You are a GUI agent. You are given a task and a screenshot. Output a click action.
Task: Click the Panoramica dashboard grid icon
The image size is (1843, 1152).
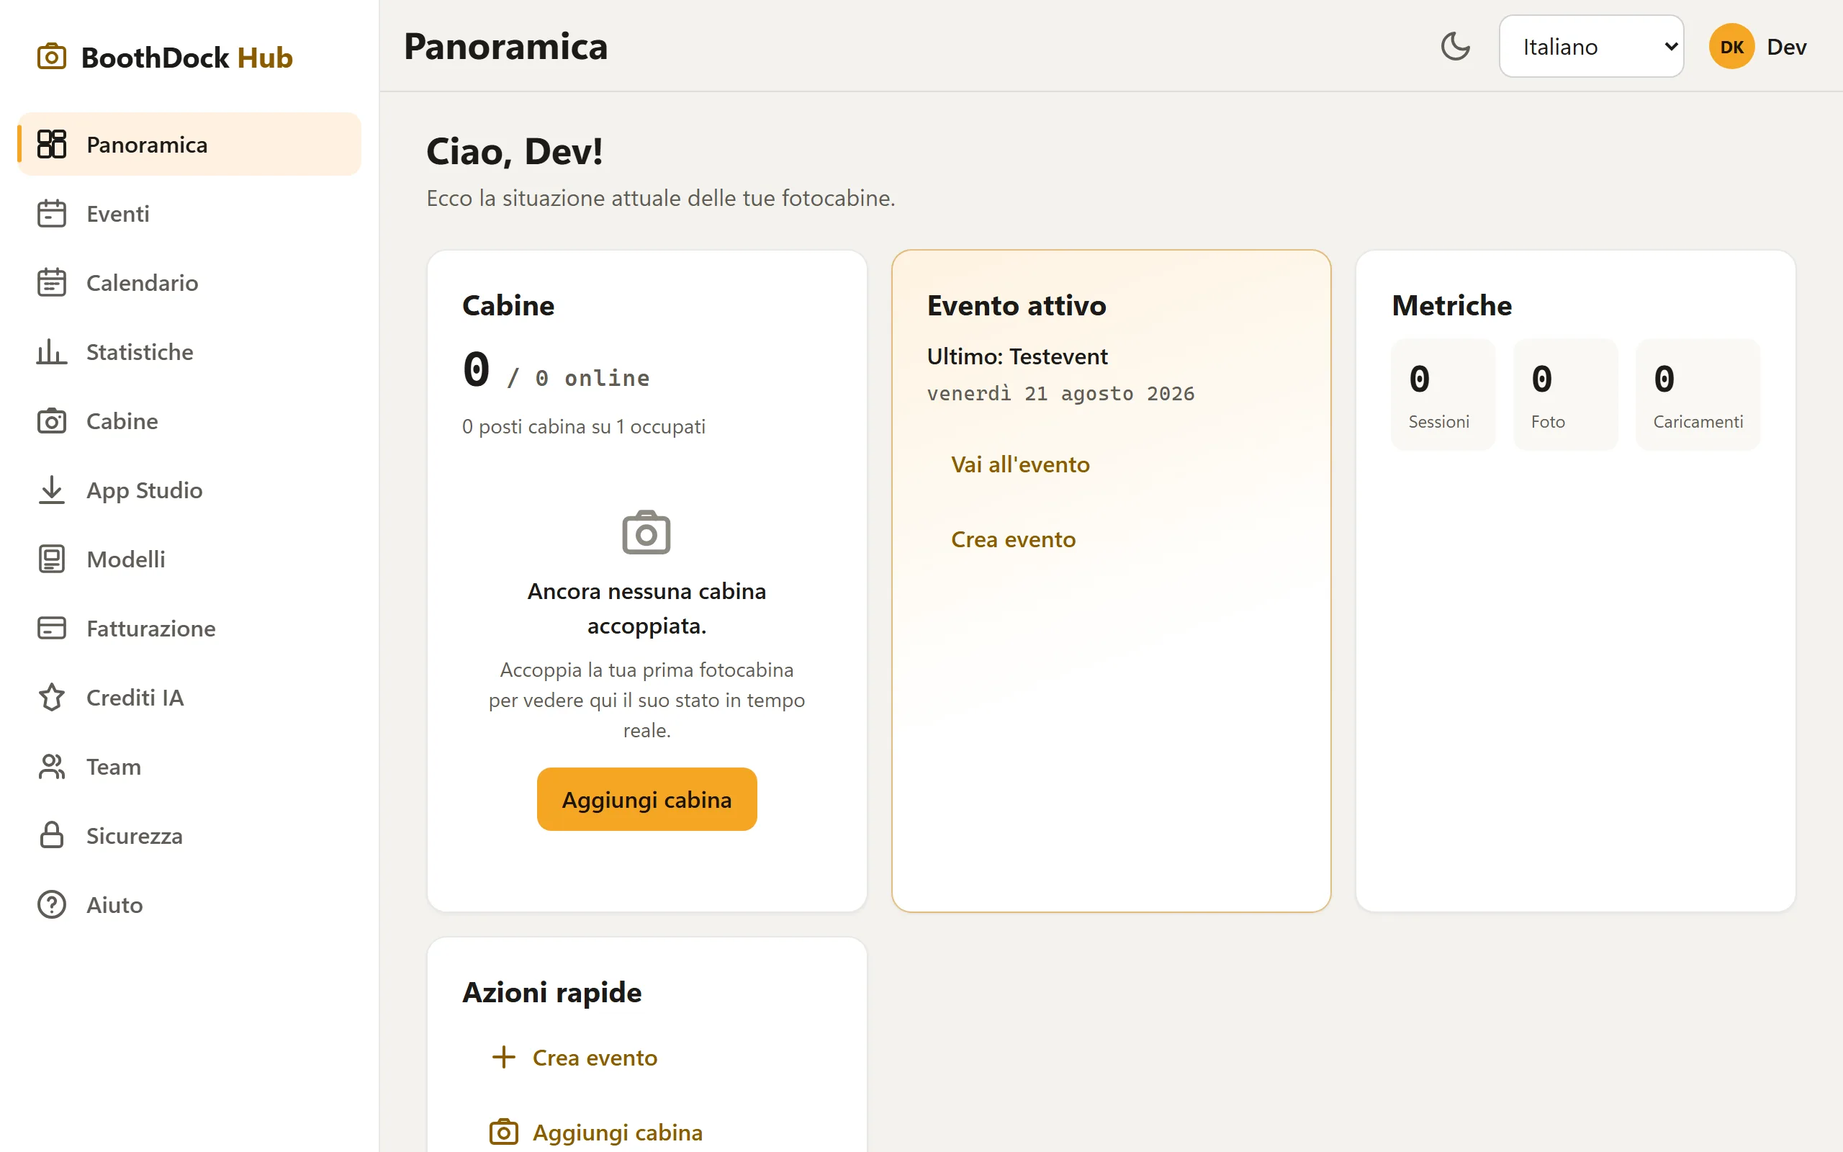pos(52,144)
